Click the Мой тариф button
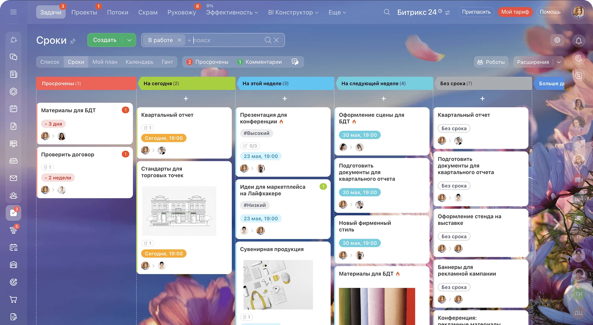 pos(515,12)
